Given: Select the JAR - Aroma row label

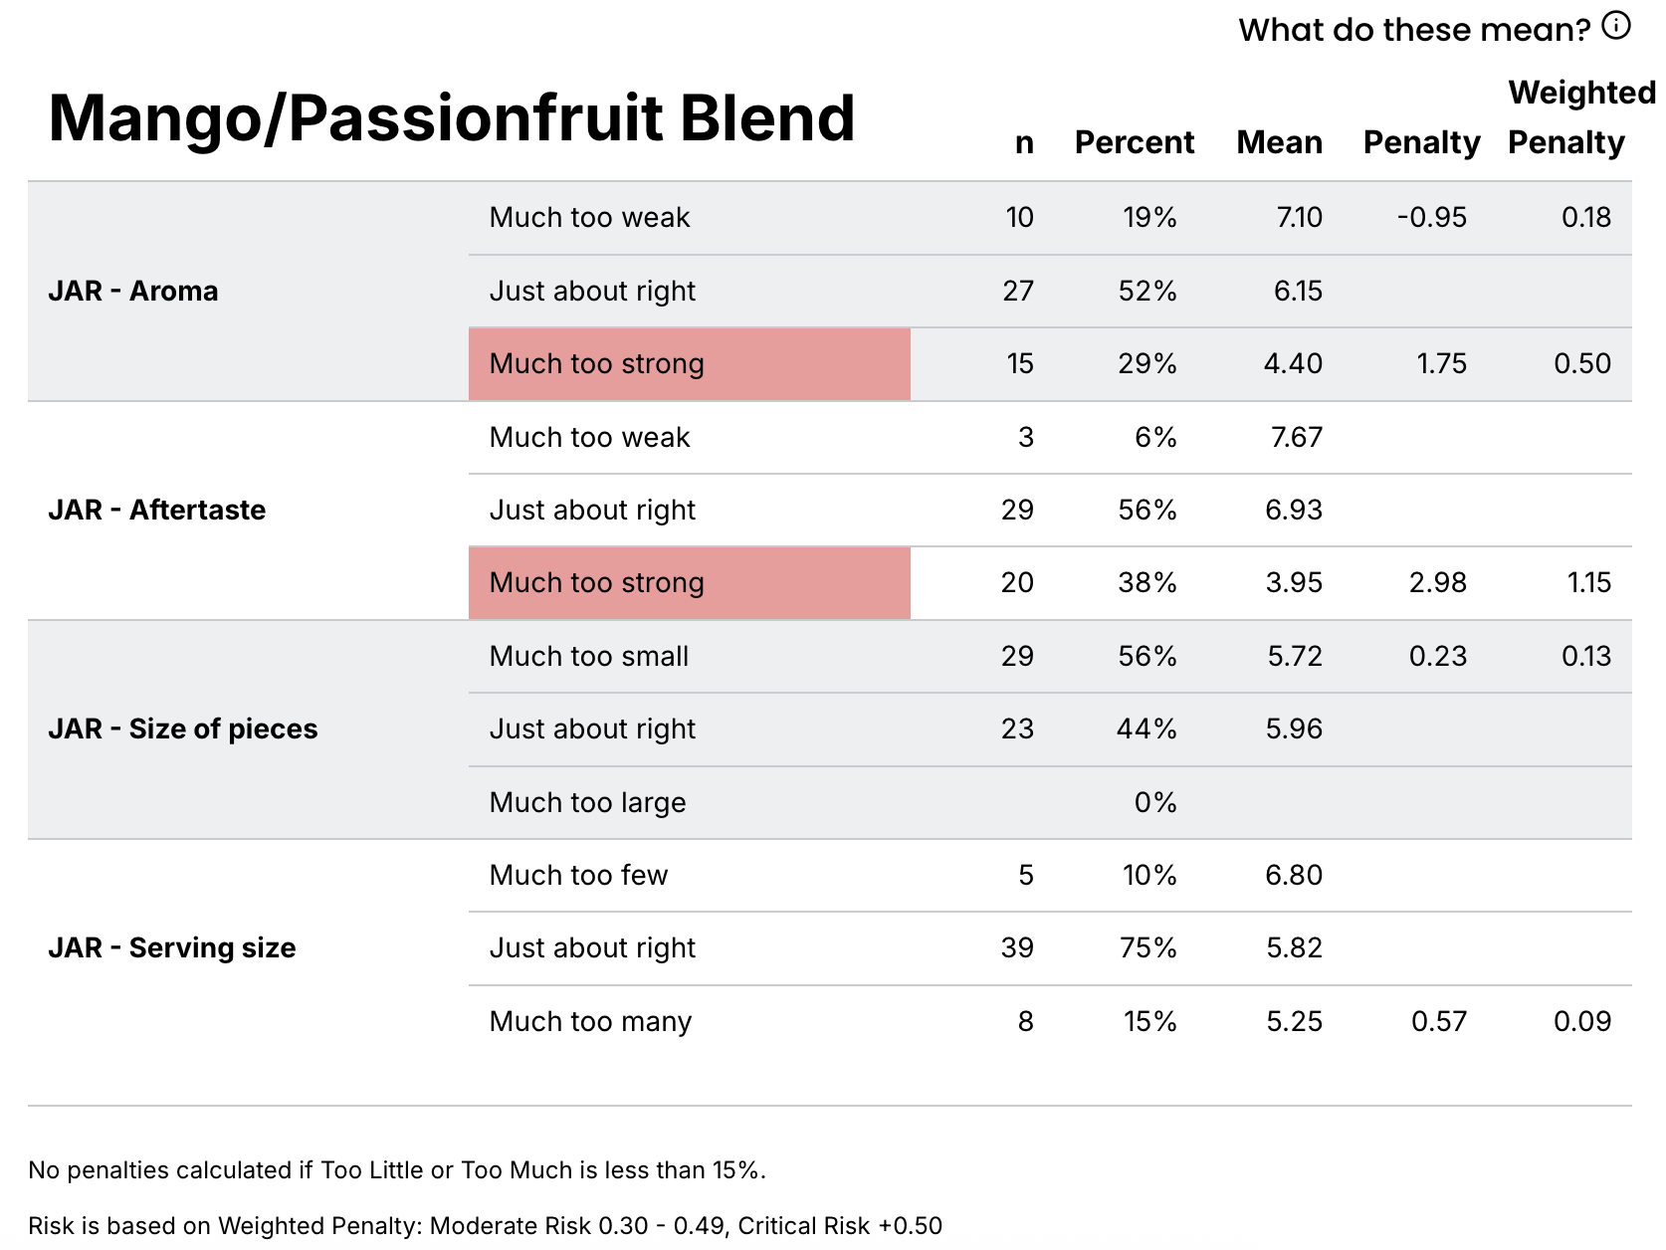Looking at the screenshot, I should pos(133,291).
